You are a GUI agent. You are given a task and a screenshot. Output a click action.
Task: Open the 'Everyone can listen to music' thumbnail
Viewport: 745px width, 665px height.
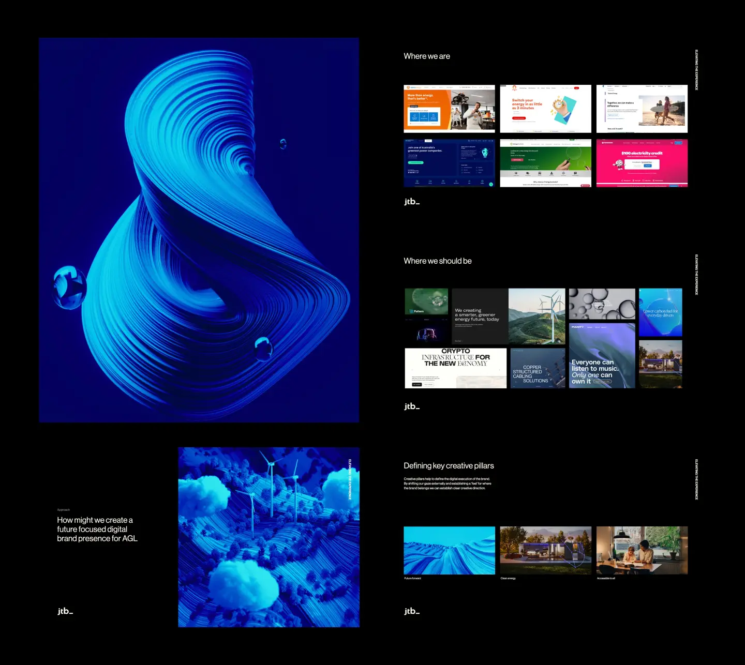click(602, 356)
